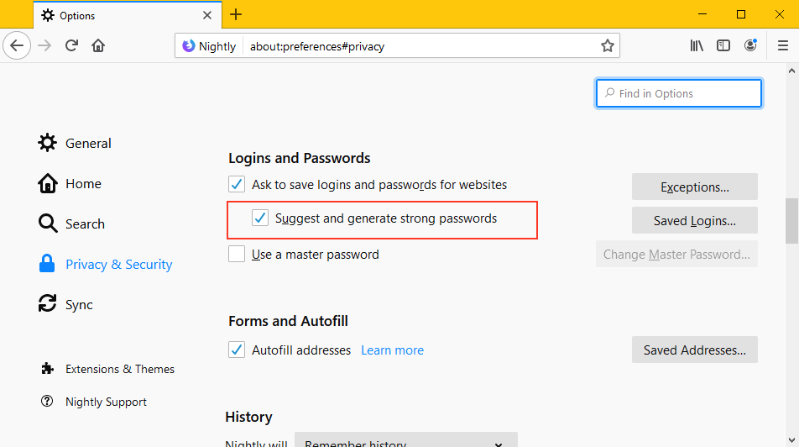Viewport: 799px width, 447px height.
Task: Expand the Remember history dropdown
Action: click(x=405, y=442)
